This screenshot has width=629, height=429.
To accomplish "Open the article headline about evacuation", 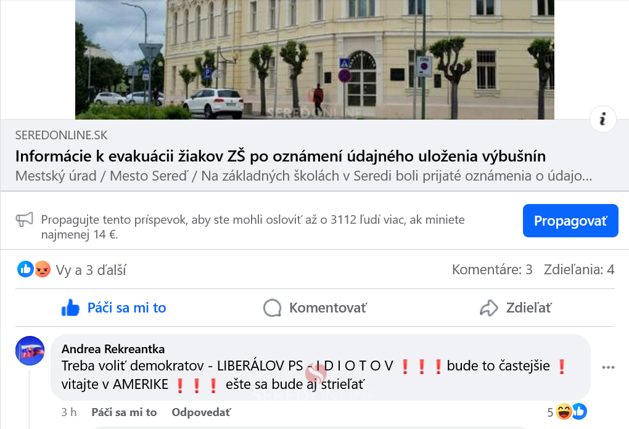I will [x=281, y=156].
